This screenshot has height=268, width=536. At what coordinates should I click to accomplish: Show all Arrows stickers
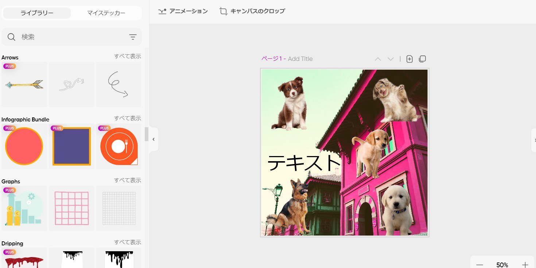pos(128,56)
